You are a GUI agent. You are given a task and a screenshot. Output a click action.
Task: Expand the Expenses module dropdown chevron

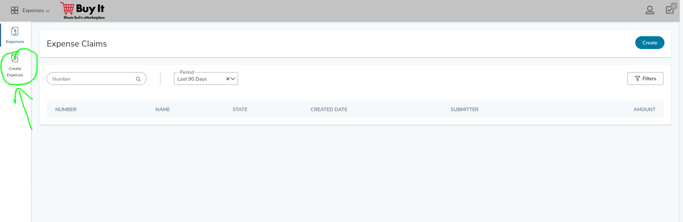pyautogui.click(x=48, y=11)
